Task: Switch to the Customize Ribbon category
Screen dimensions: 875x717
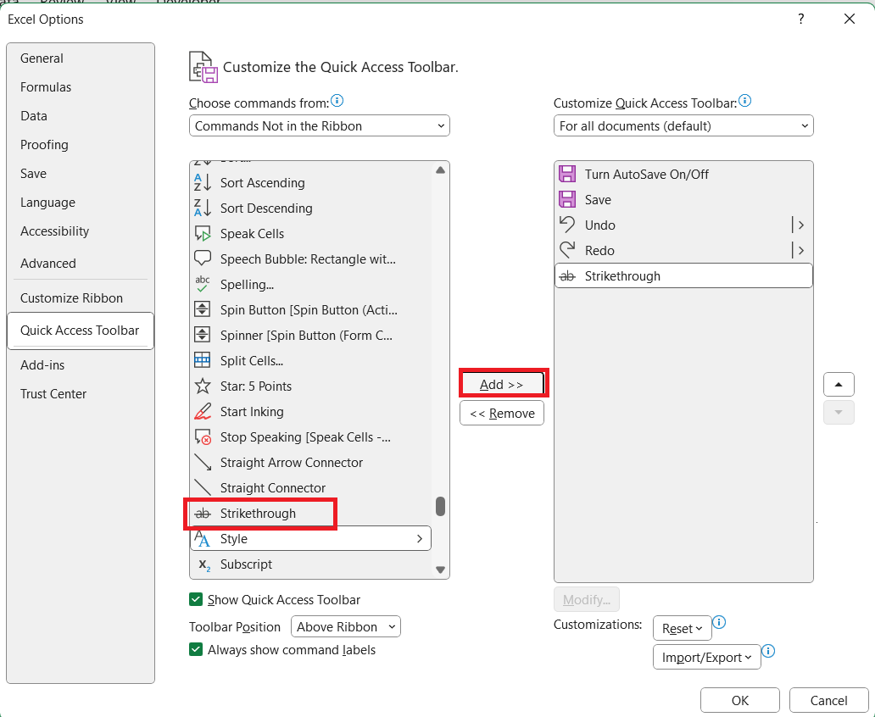Action: click(x=71, y=298)
